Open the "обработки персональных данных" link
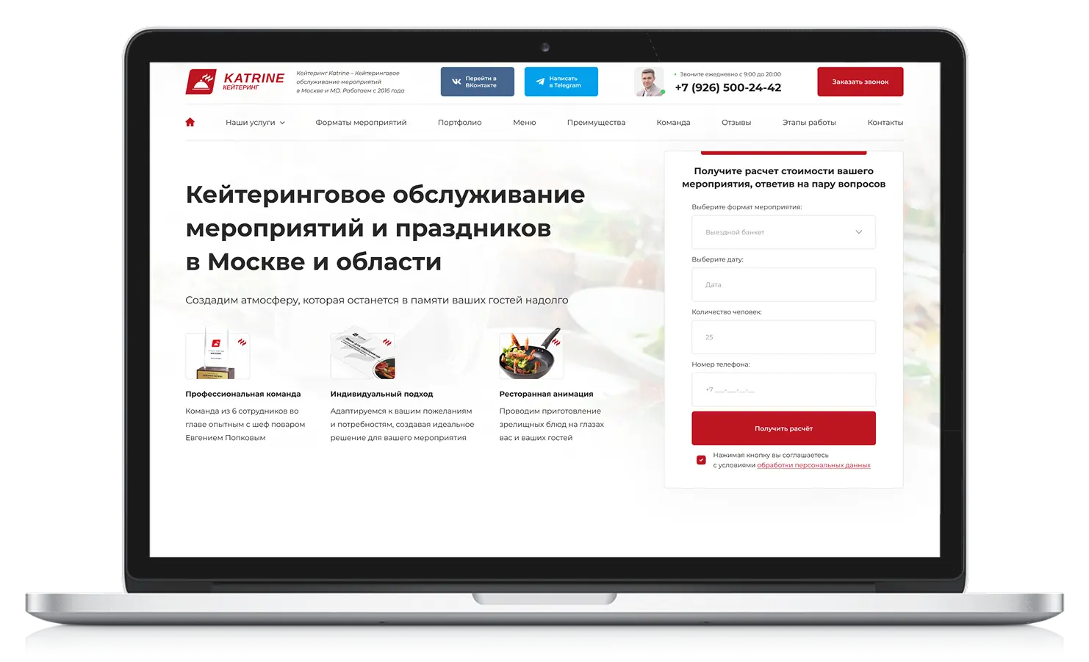 click(813, 465)
